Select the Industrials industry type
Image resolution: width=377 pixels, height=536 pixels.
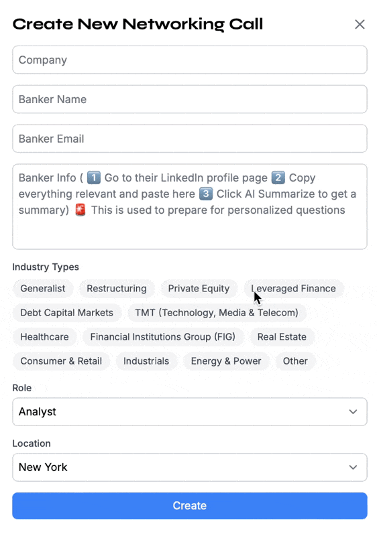coord(146,361)
